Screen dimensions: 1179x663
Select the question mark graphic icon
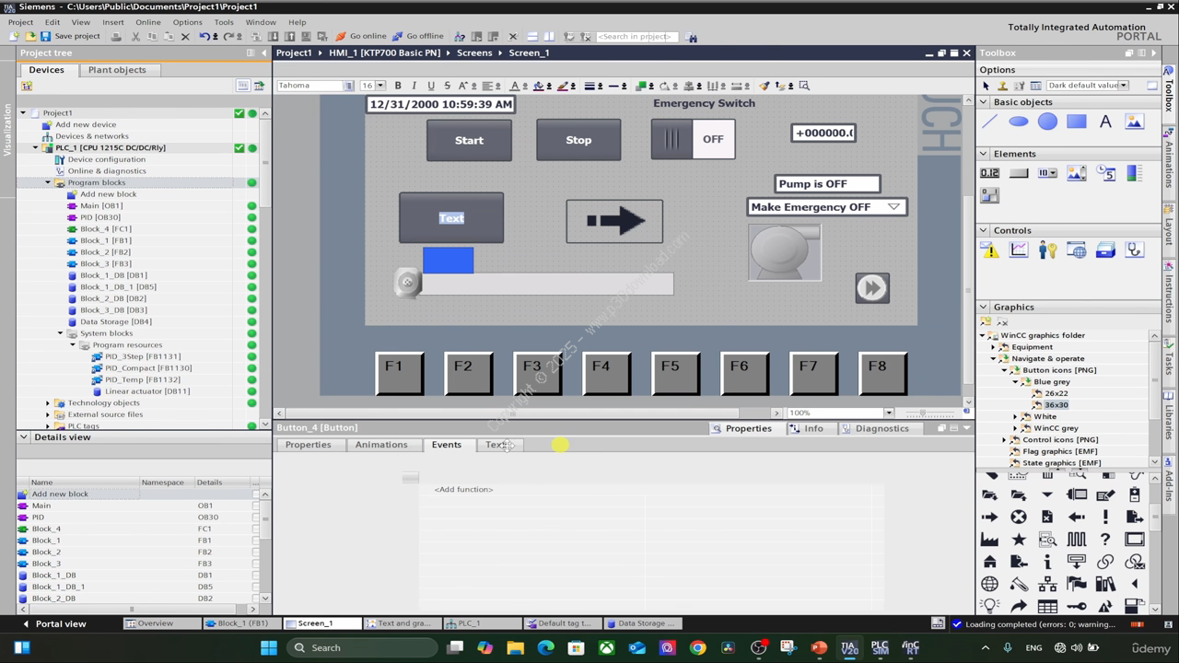click(1105, 540)
